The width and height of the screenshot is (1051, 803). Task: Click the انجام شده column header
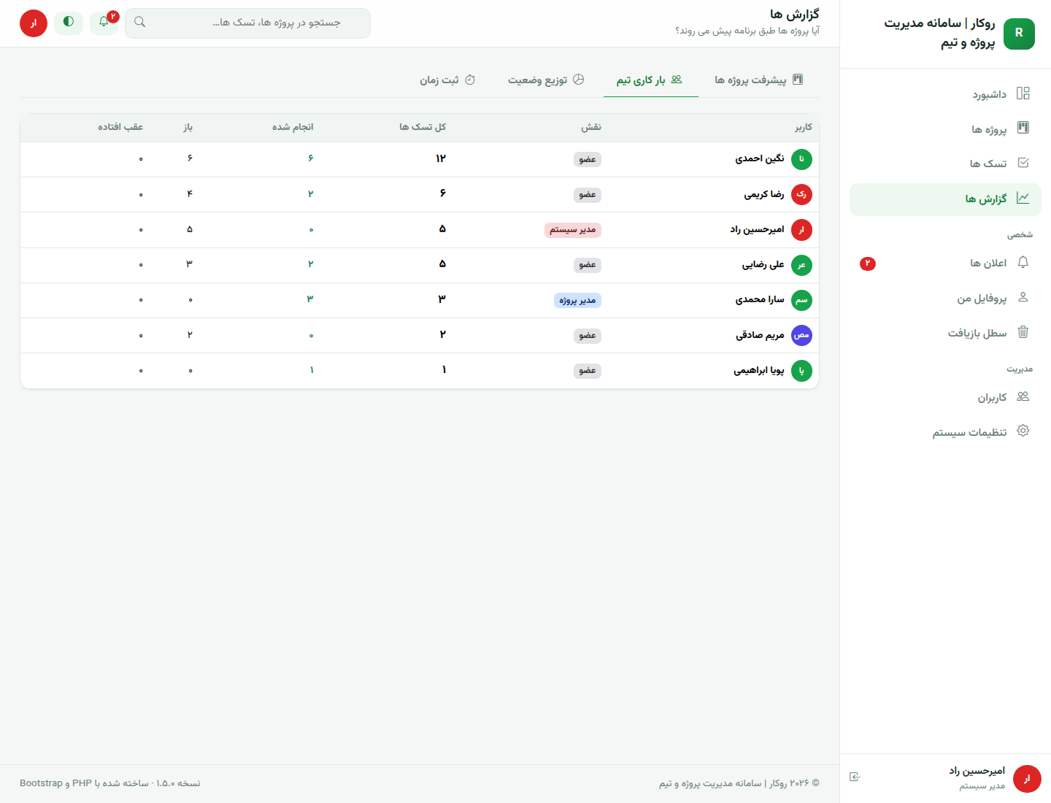293,127
